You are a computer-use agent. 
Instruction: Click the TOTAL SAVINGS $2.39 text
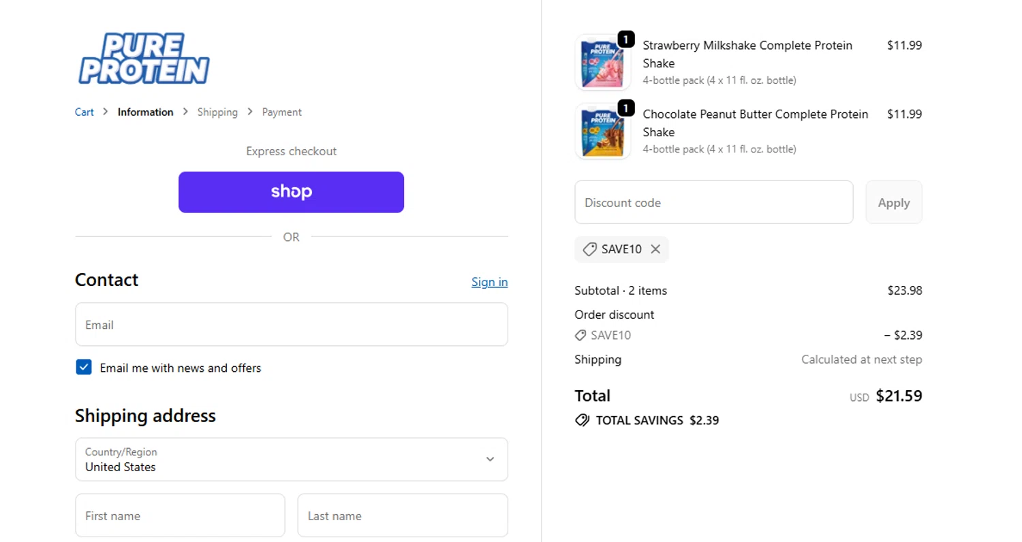pos(657,420)
